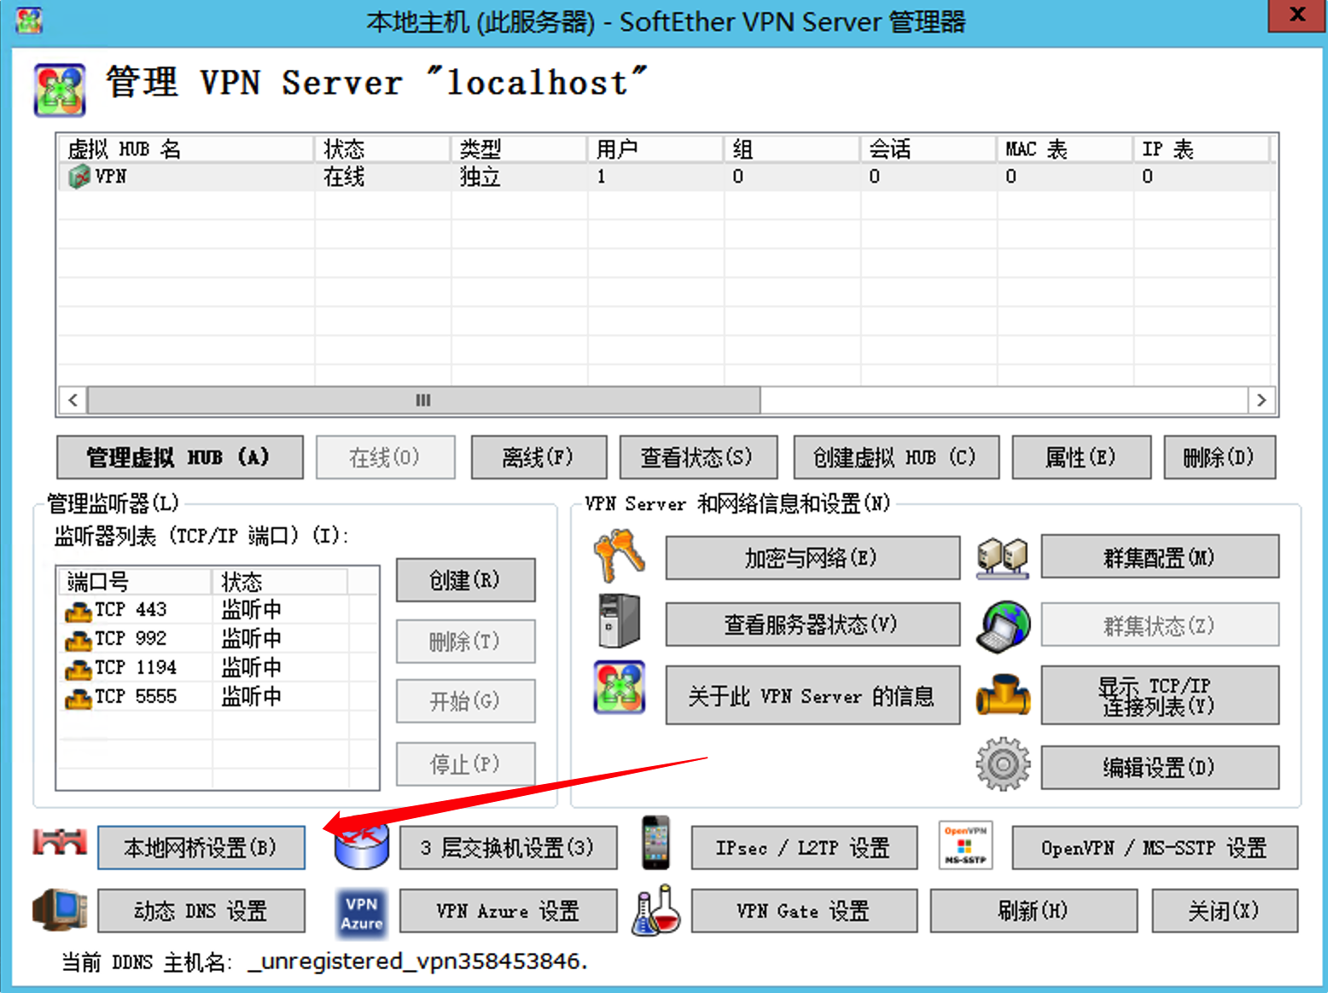Select listener row TCP 443
This screenshot has width=1328, height=993.
click(218, 610)
